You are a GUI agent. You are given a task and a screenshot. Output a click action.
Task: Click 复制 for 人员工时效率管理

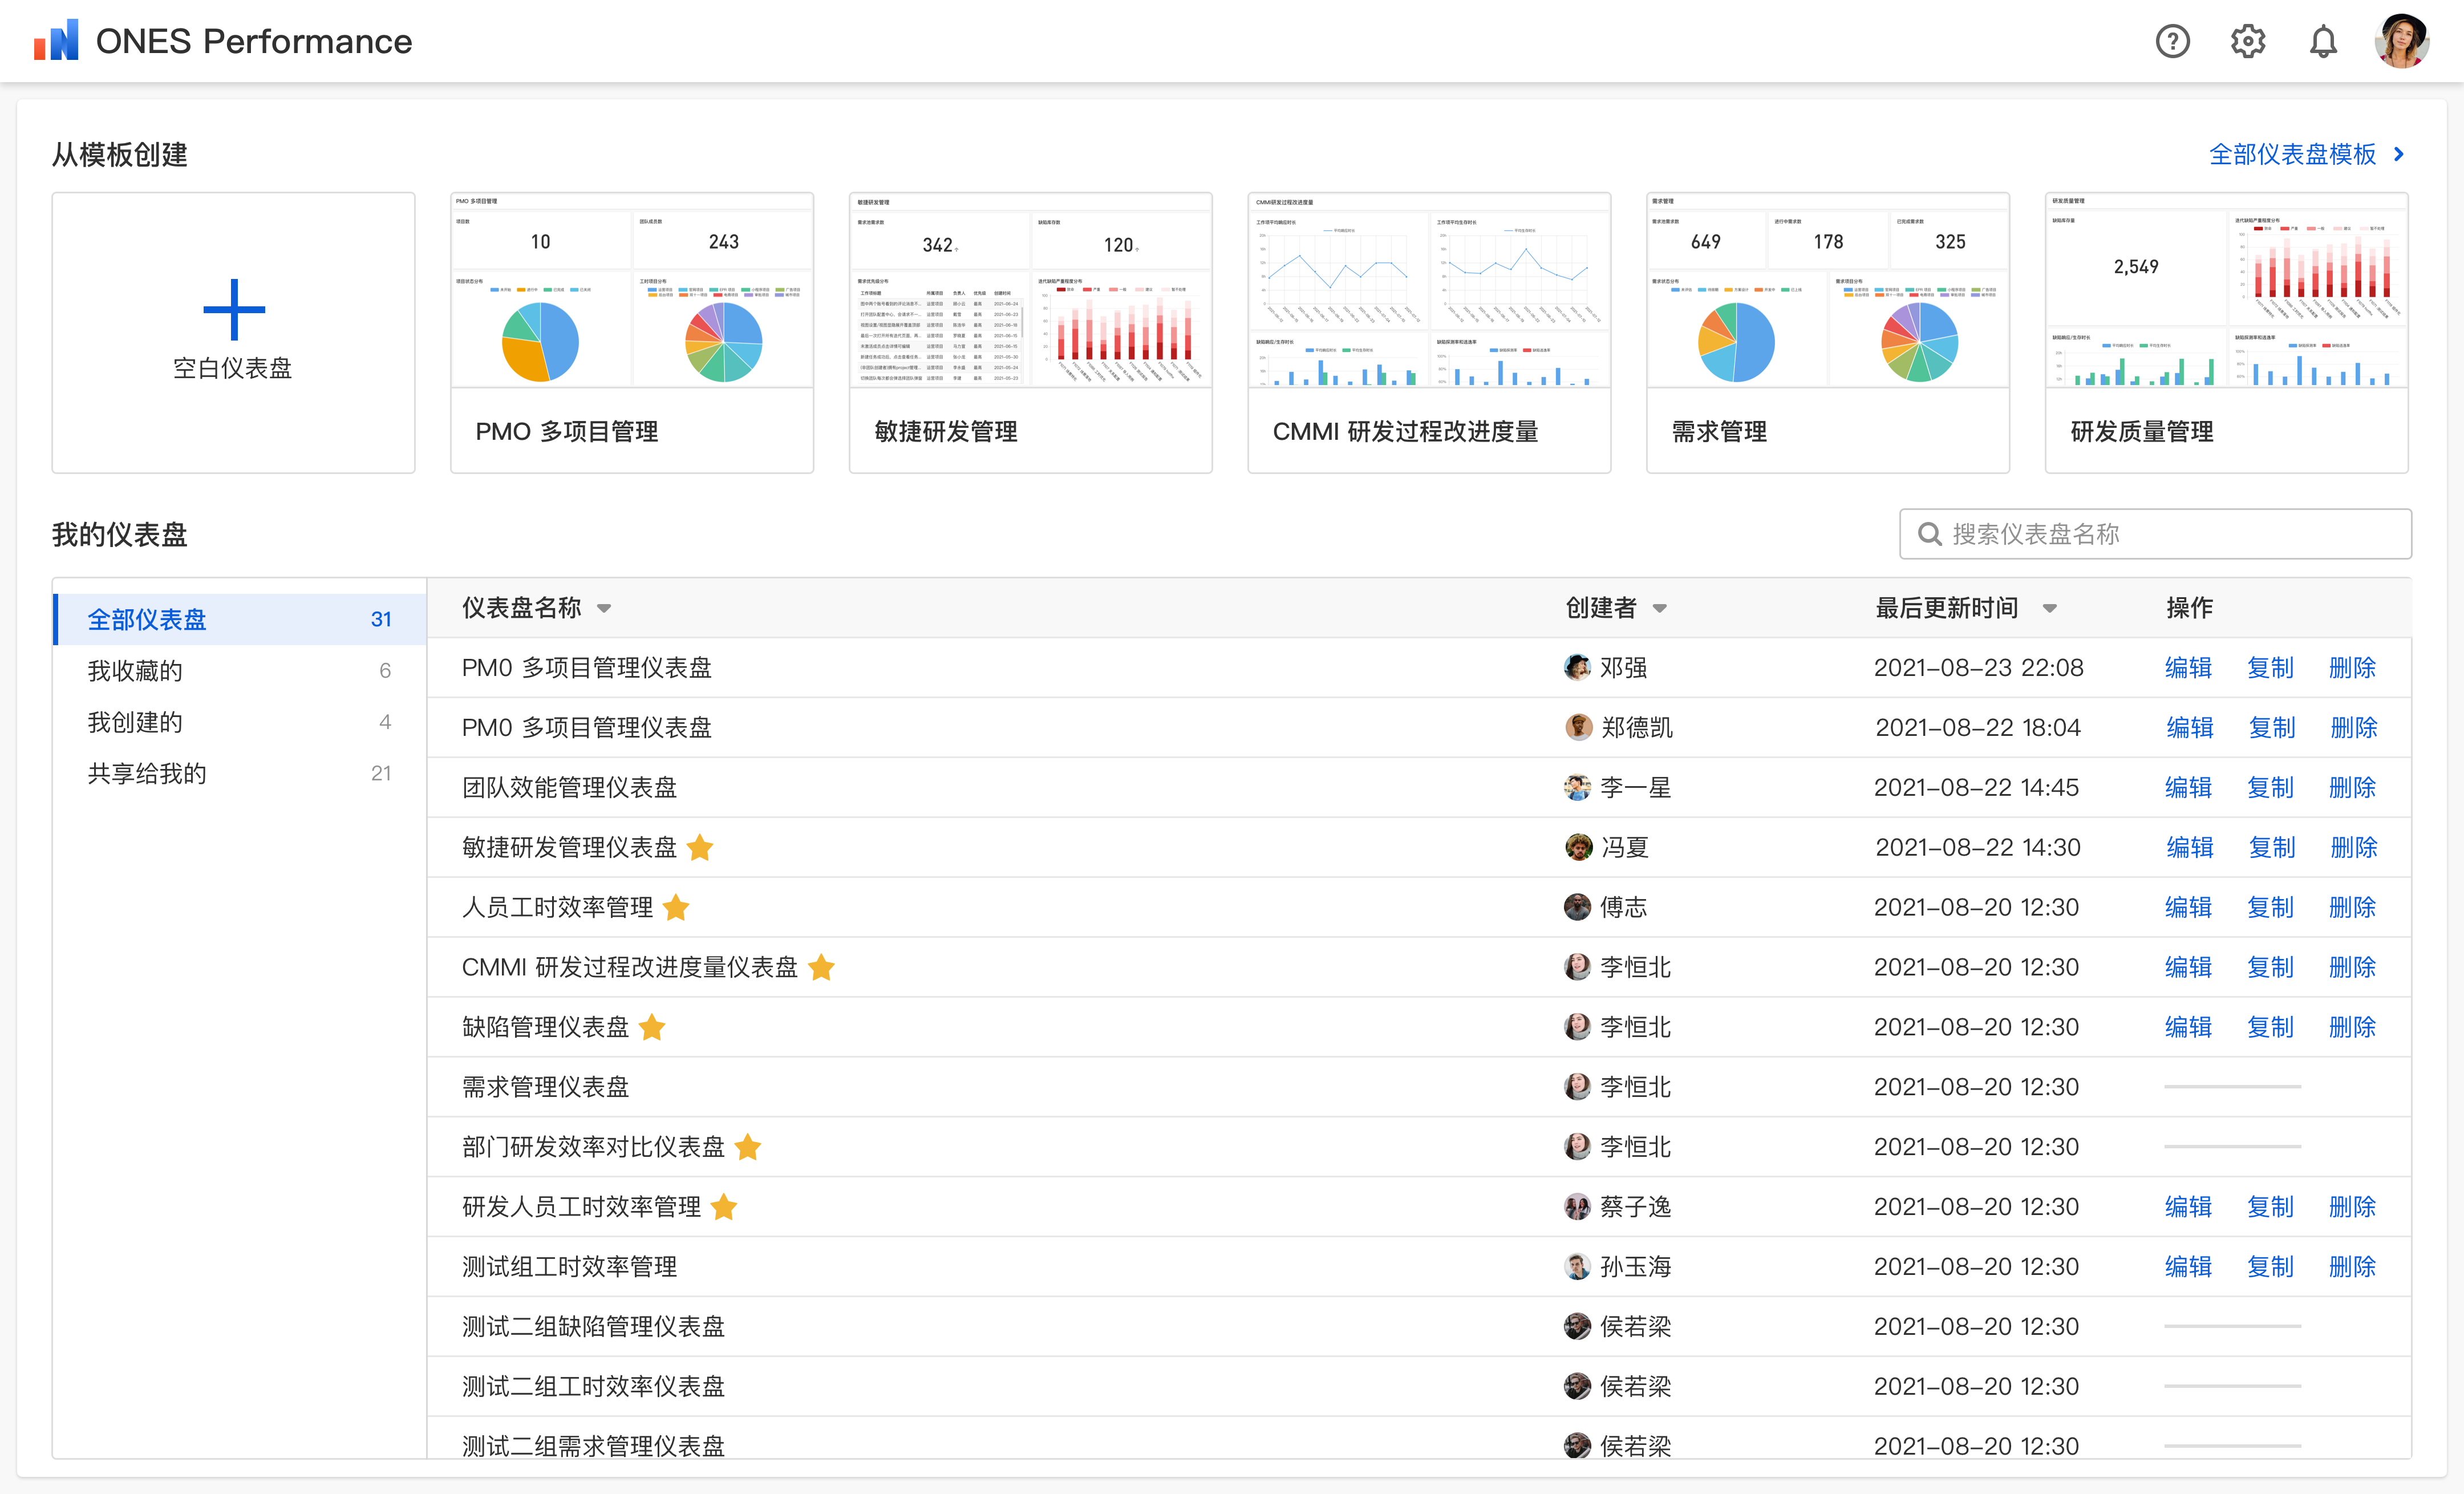click(x=2270, y=907)
